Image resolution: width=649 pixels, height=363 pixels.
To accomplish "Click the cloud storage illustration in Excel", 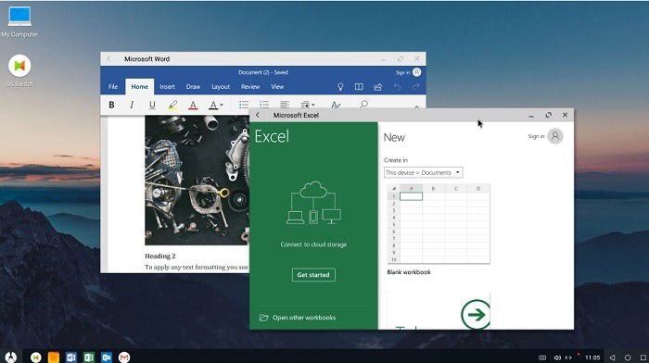I will [x=313, y=203].
